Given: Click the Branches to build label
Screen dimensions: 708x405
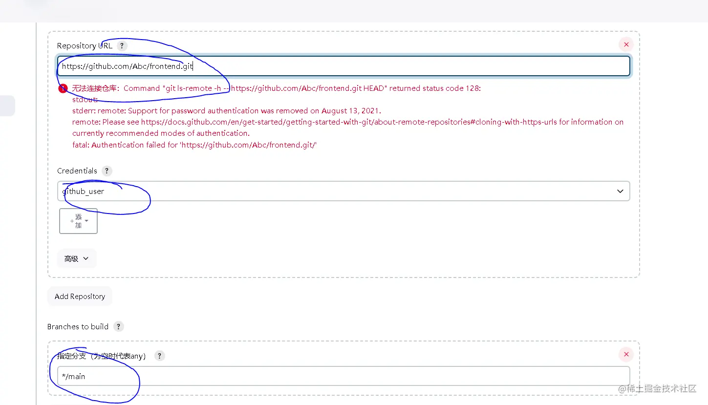Looking at the screenshot, I should click(x=78, y=326).
